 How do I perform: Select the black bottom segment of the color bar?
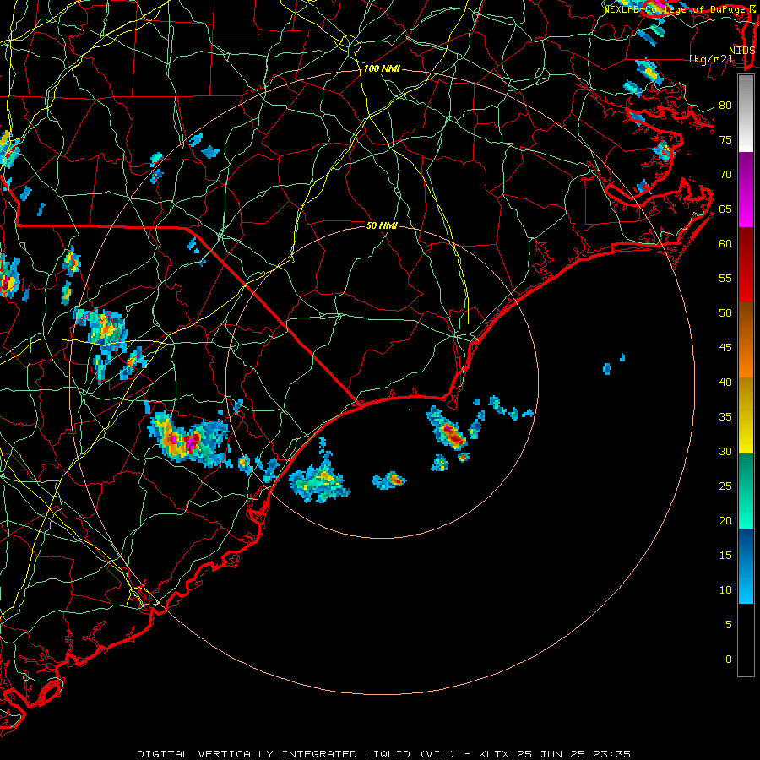pyautogui.click(x=746, y=640)
